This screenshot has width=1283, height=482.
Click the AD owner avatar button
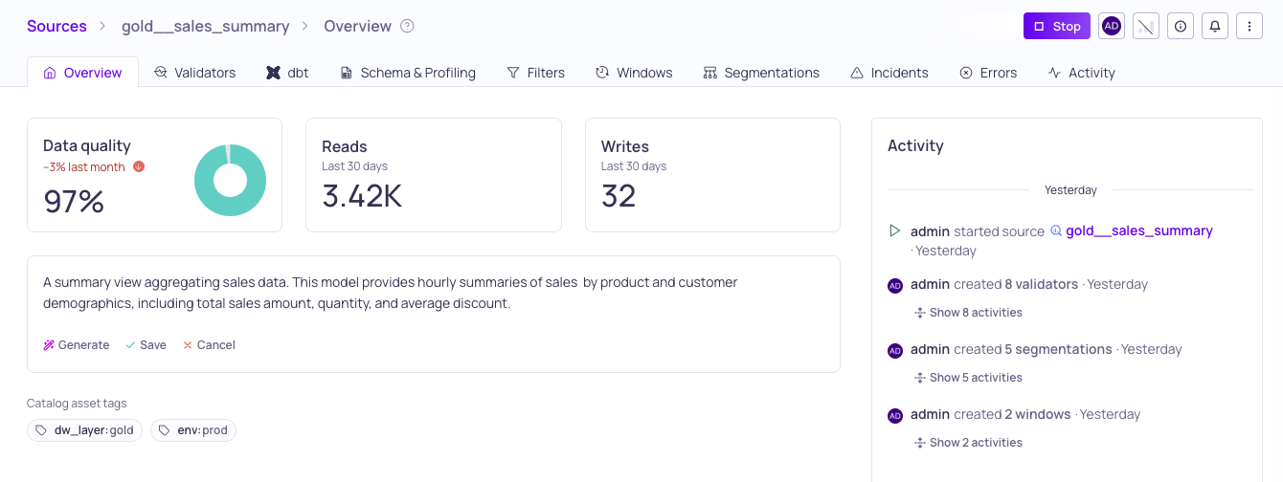pyautogui.click(x=1112, y=27)
